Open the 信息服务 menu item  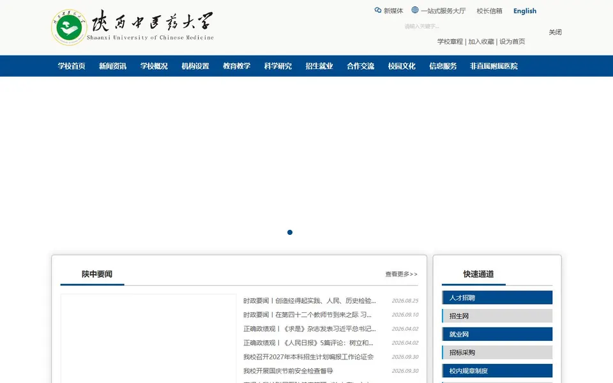coord(443,66)
